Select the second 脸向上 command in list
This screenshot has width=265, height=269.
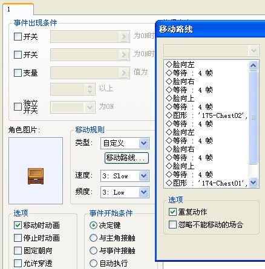coord(206,166)
